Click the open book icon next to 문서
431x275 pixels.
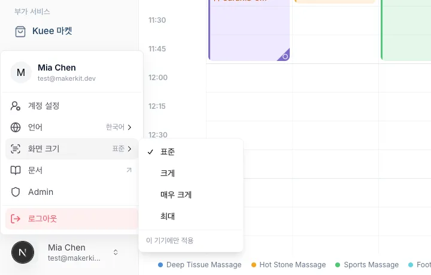pyautogui.click(x=16, y=170)
